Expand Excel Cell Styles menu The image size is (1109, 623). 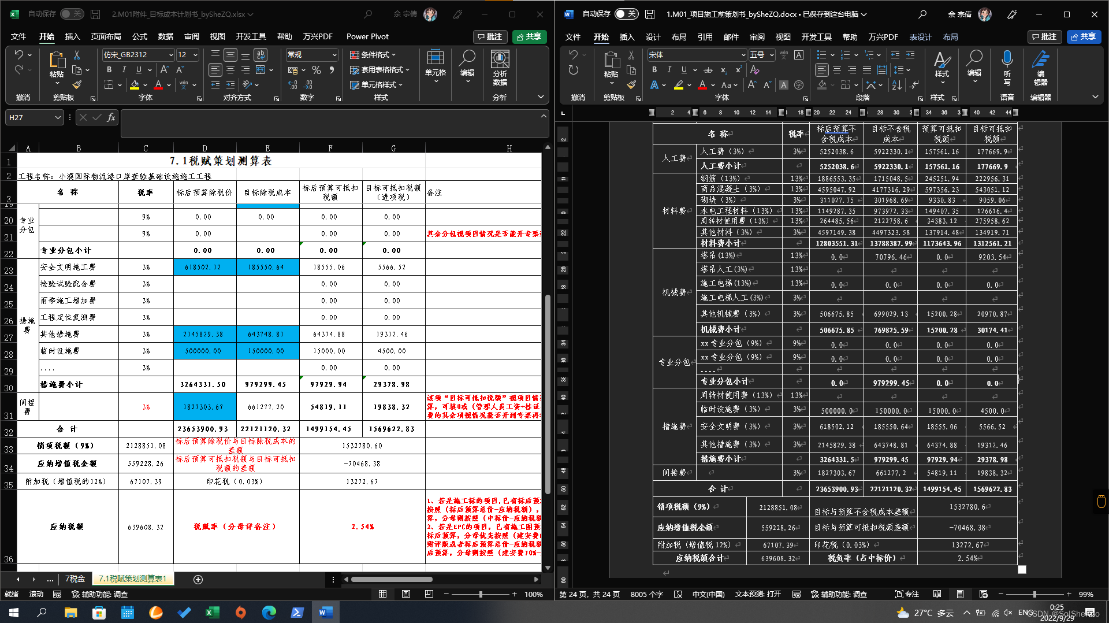[x=377, y=85]
